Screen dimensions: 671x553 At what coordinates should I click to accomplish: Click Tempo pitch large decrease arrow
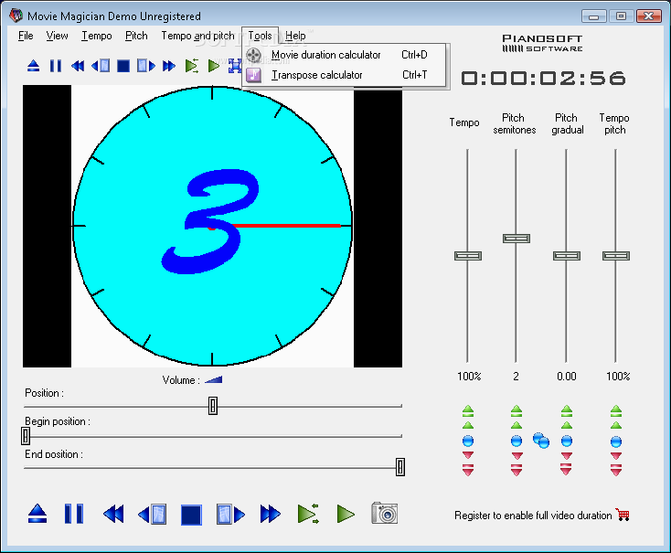616,470
